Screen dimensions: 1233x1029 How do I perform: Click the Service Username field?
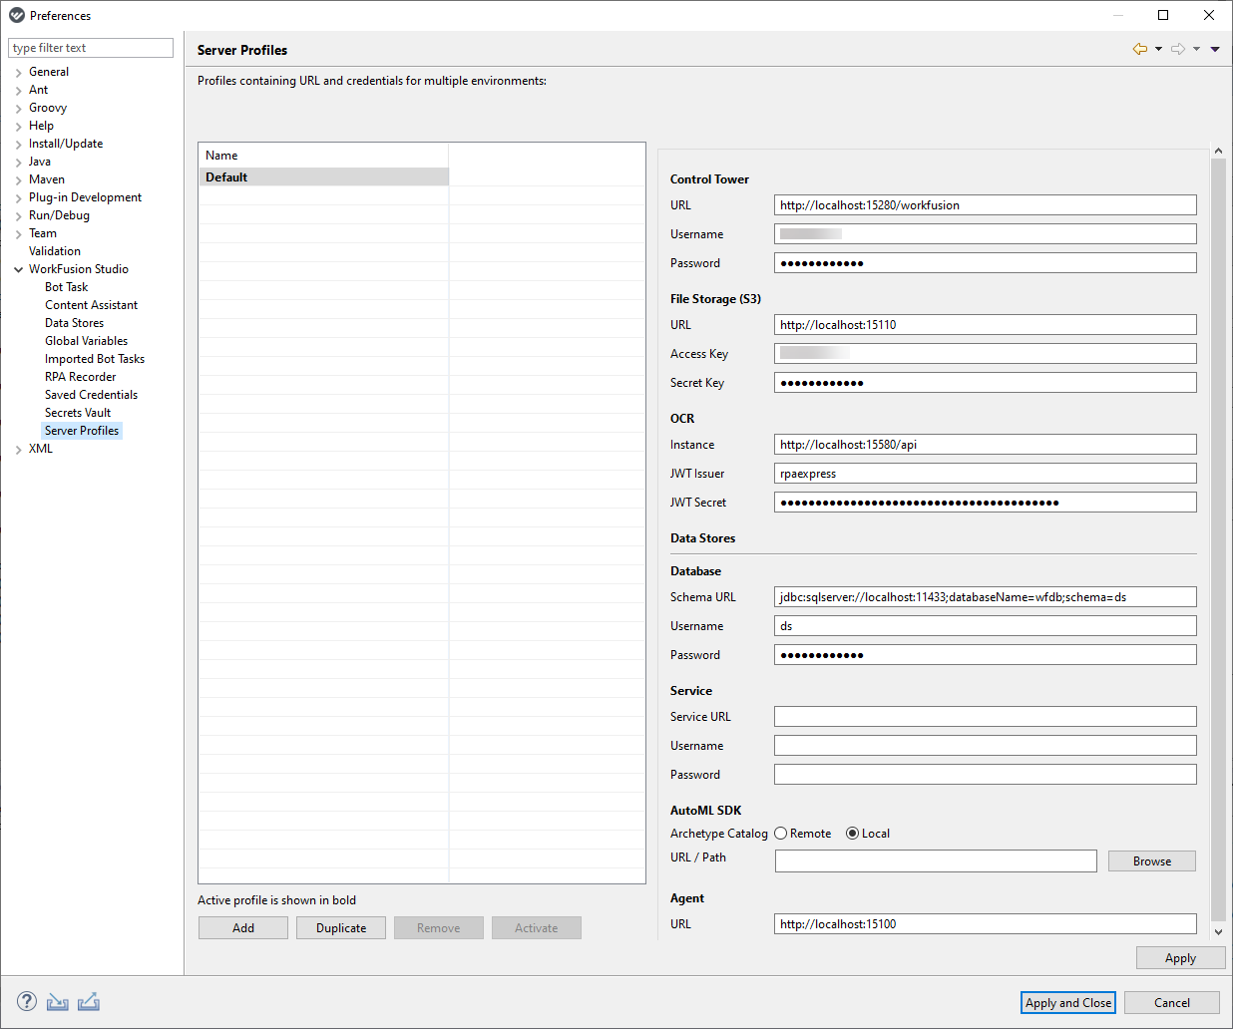(x=986, y=746)
